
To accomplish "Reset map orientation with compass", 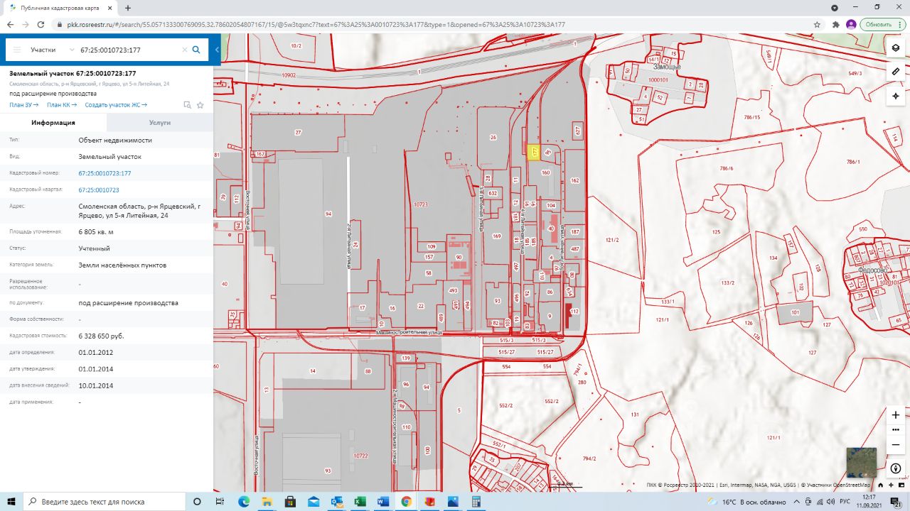I will pos(896,468).
